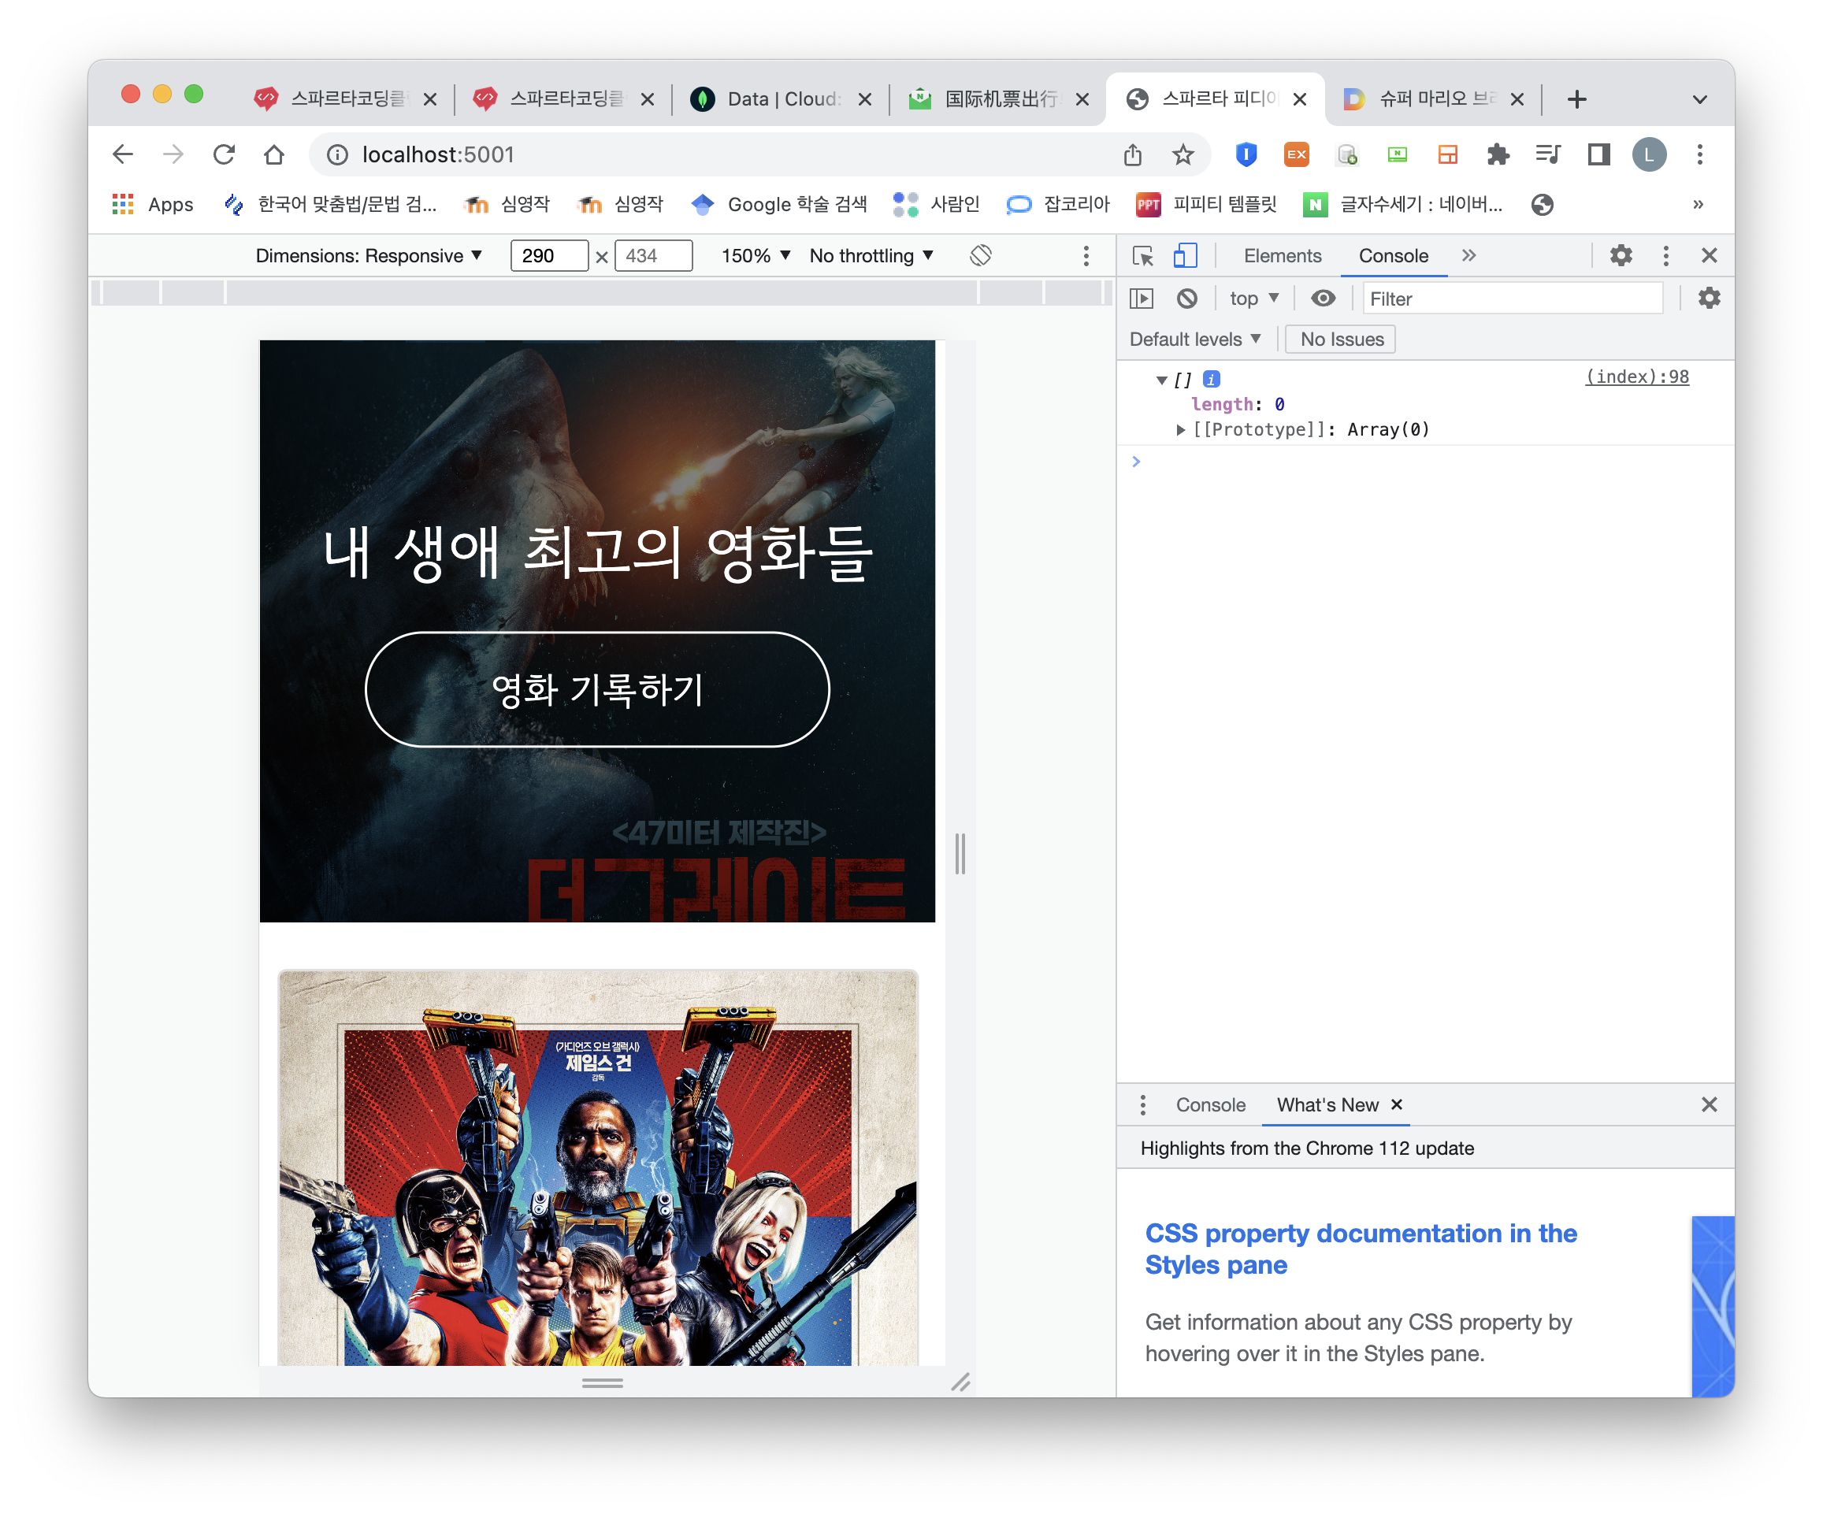Open the media control queue icon
The height and width of the screenshot is (1514, 1823).
[1548, 154]
